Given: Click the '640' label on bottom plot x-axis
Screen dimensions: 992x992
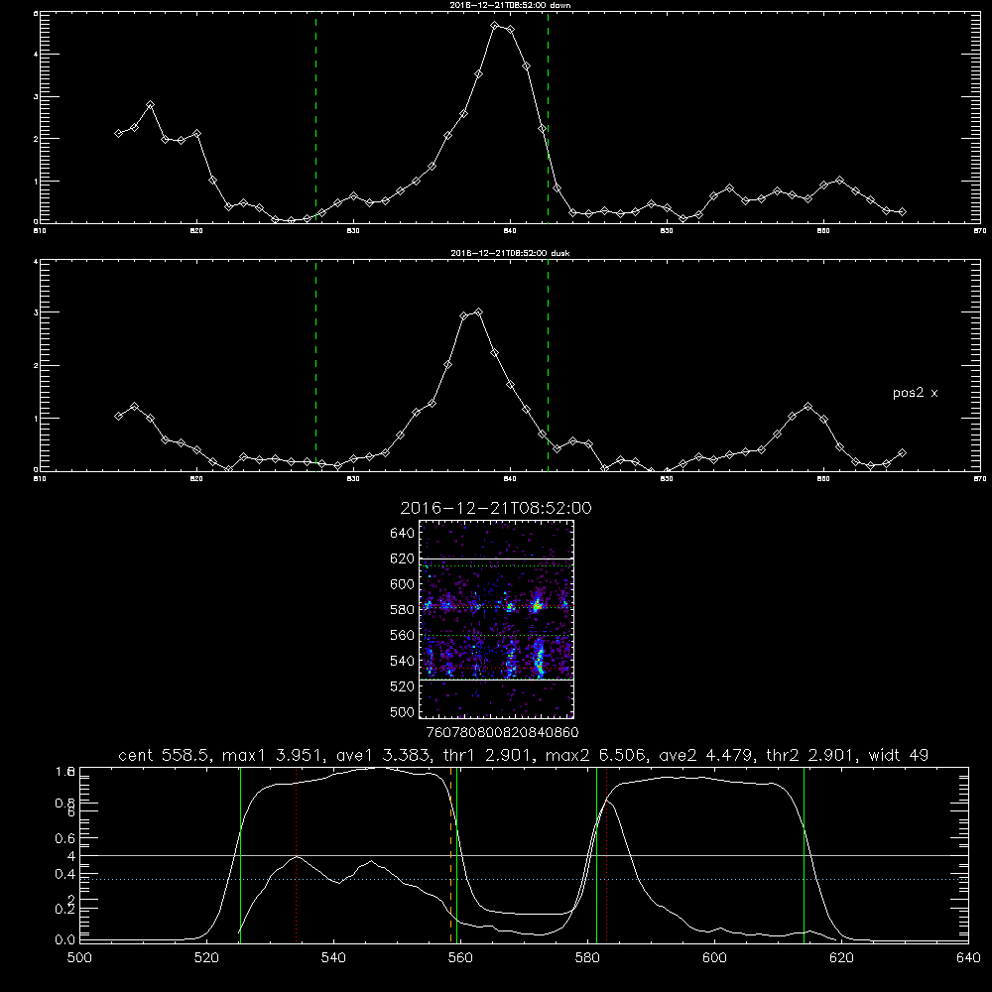Looking at the screenshot, I should [968, 958].
